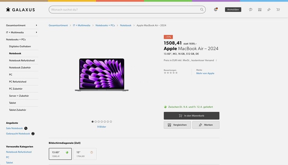Open Gebraucht Notebook offer link

point(18,134)
